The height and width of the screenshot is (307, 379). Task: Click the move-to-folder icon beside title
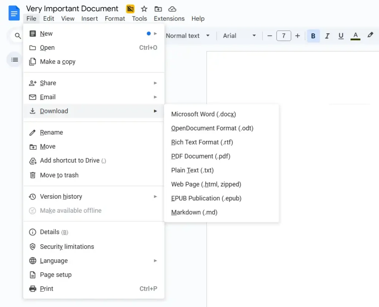(x=158, y=9)
